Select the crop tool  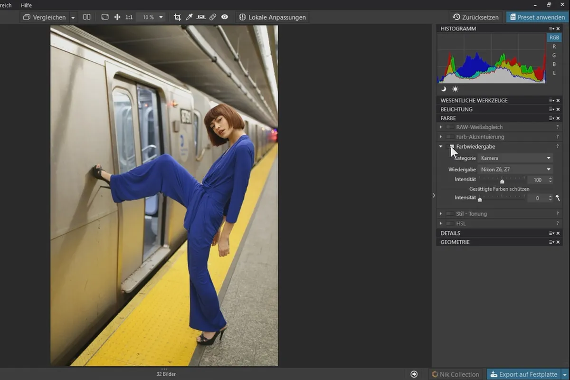[178, 17]
